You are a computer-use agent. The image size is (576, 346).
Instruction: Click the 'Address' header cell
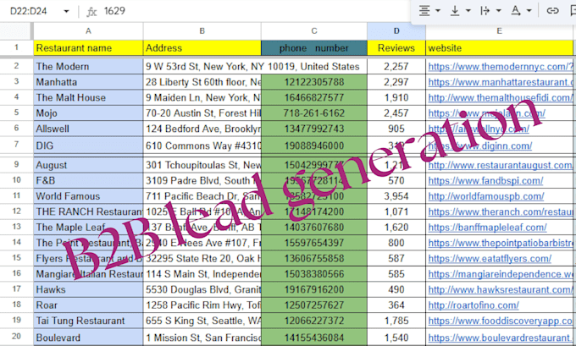tap(202, 48)
